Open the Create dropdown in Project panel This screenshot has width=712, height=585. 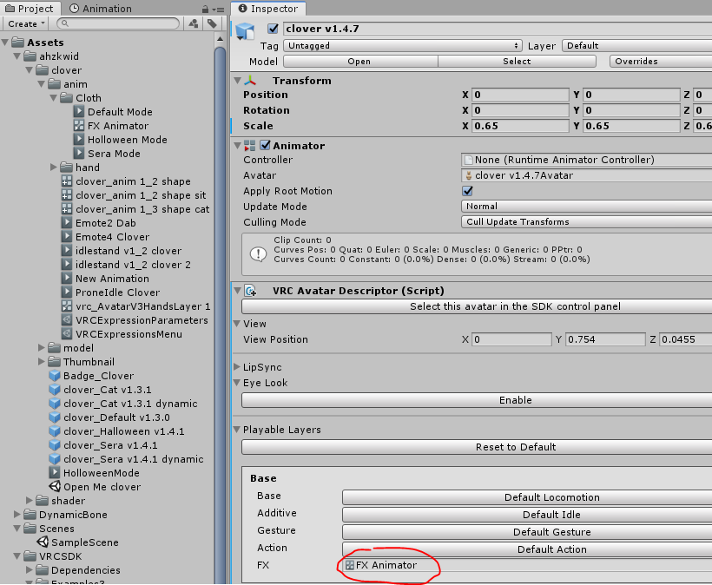pos(26,23)
